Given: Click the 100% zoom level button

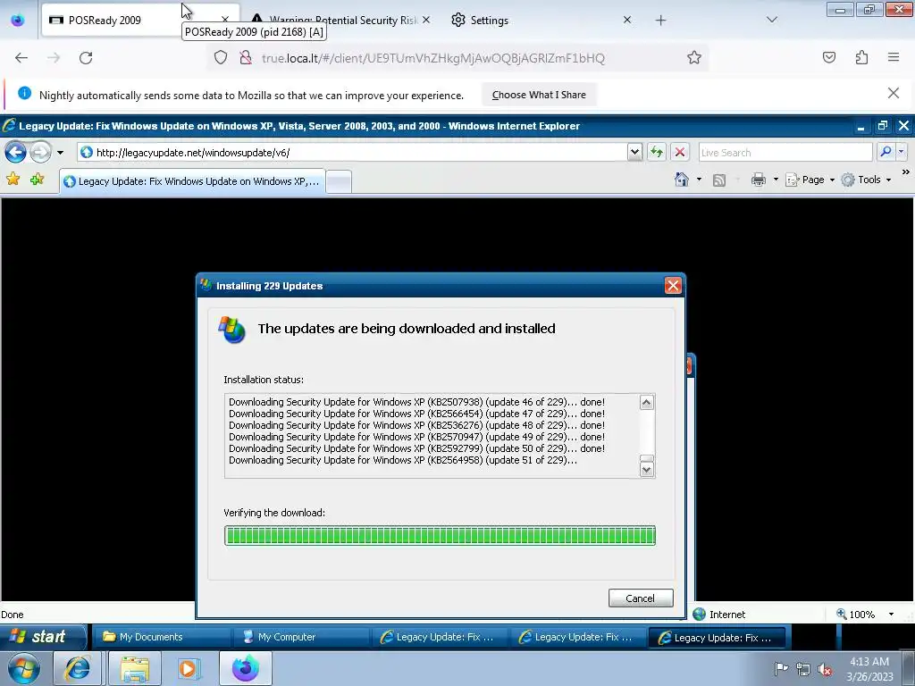Looking at the screenshot, I should (855, 615).
